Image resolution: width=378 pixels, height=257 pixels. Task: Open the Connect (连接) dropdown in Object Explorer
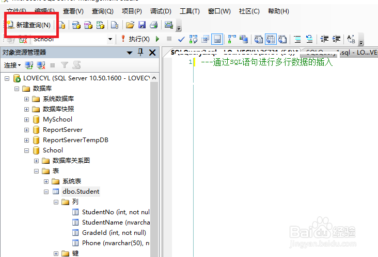[x=12, y=65]
